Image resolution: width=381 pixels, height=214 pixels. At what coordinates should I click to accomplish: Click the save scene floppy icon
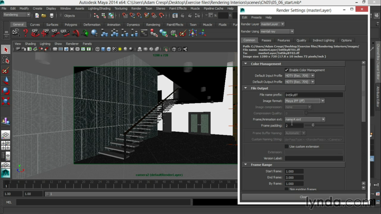[52, 16]
